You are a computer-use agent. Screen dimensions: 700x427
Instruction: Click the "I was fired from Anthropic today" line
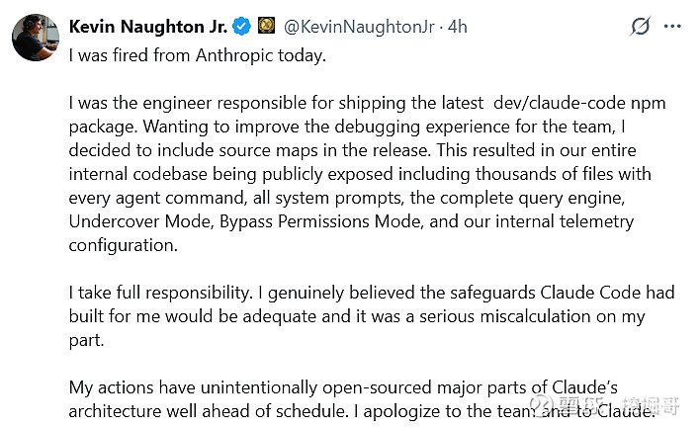coord(197,55)
